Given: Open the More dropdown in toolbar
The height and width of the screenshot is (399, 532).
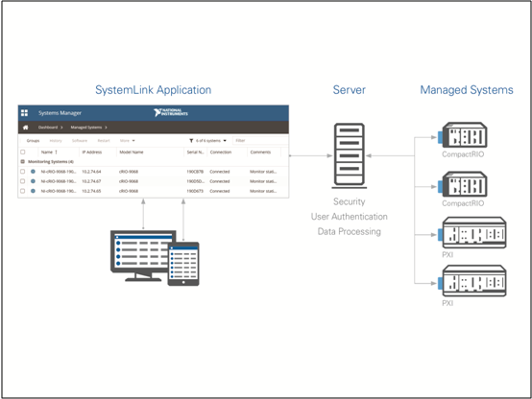Looking at the screenshot, I should coord(127,141).
